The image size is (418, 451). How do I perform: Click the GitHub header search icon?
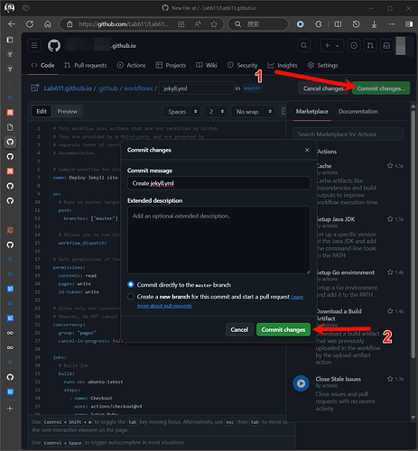pos(304,45)
